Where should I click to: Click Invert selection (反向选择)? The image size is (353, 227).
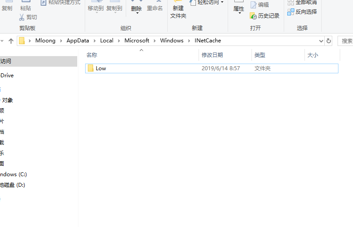pos(302,12)
